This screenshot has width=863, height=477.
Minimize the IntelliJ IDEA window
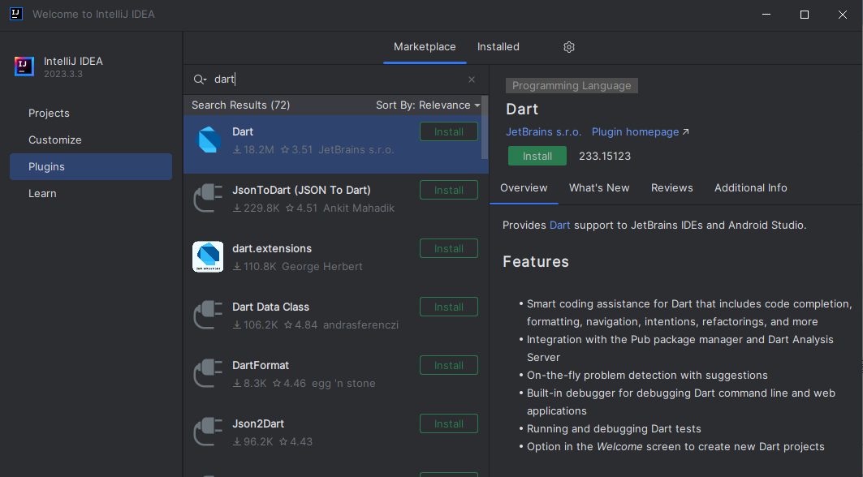click(x=766, y=15)
